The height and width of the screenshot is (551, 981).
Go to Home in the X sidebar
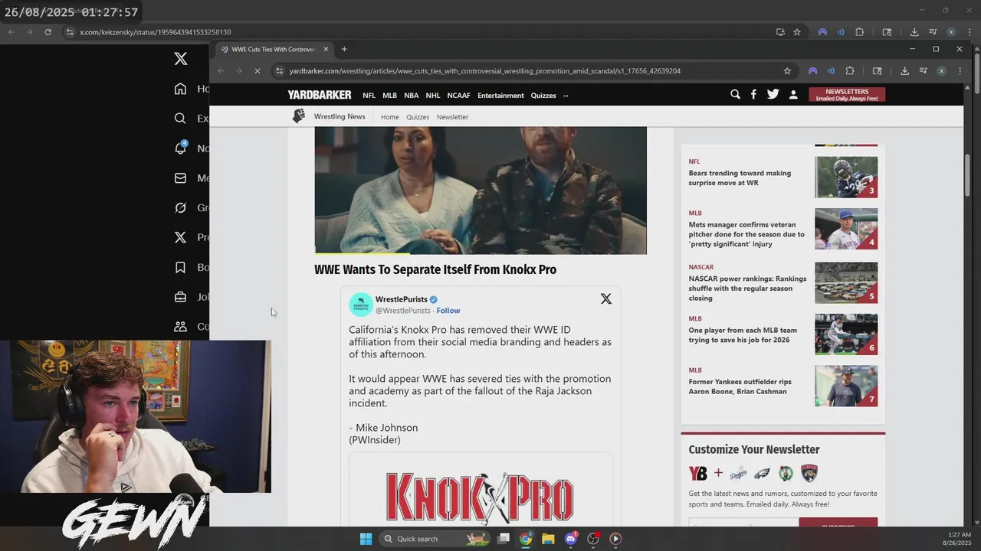click(180, 89)
